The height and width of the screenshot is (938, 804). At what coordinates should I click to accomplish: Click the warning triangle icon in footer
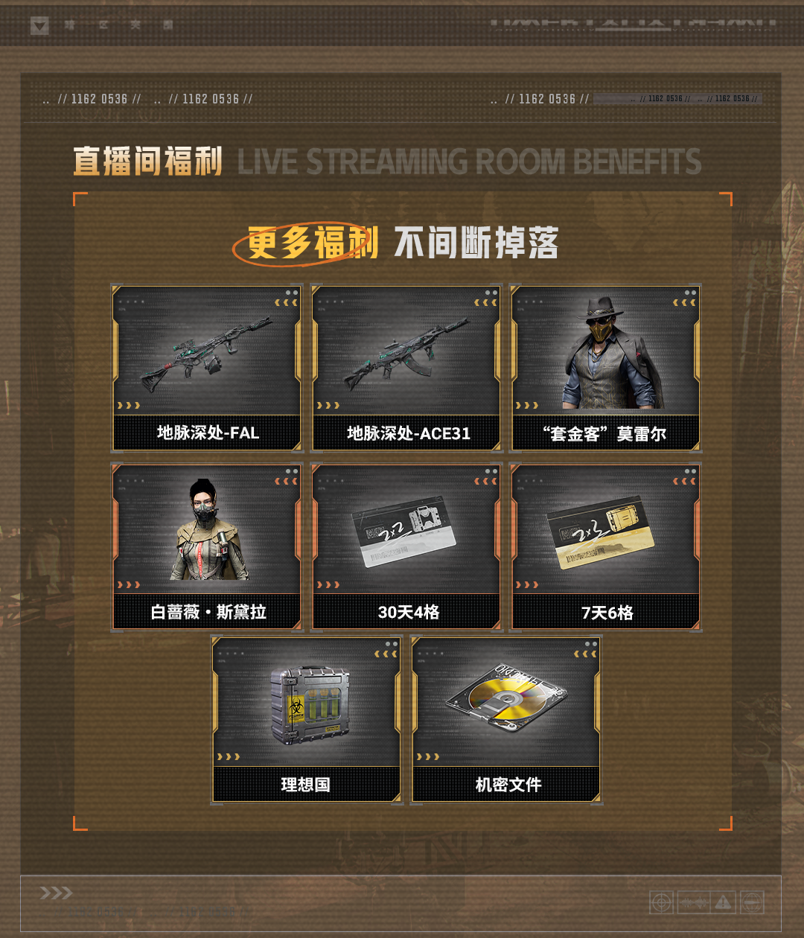723,902
